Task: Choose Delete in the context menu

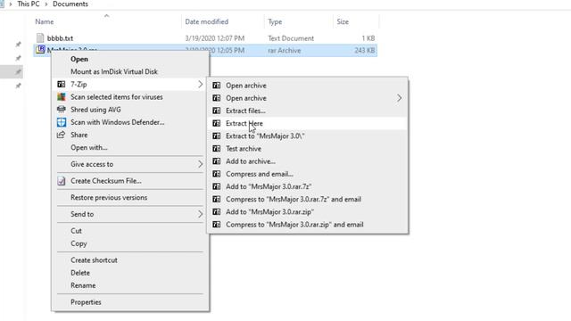Action: [x=80, y=273]
